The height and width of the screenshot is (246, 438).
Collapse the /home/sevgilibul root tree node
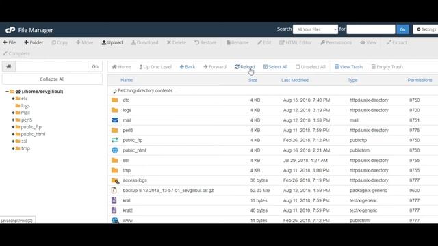pyautogui.click(x=7, y=91)
